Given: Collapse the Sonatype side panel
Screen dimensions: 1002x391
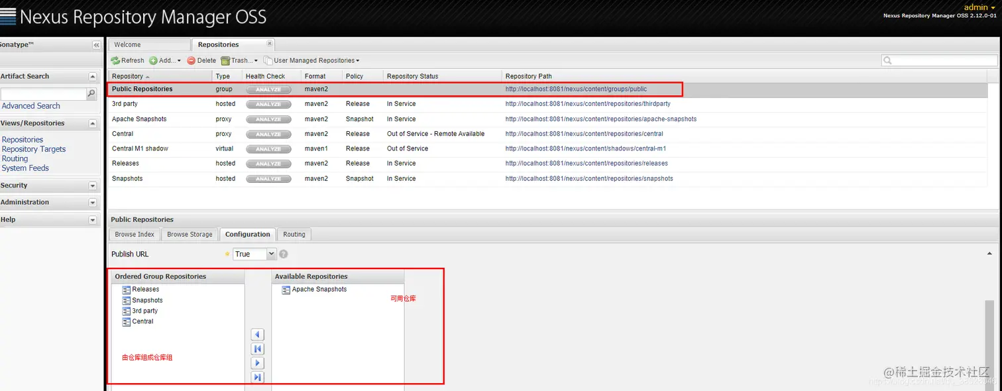Looking at the screenshot, I should pyautogui.click(x=97, y=45).
